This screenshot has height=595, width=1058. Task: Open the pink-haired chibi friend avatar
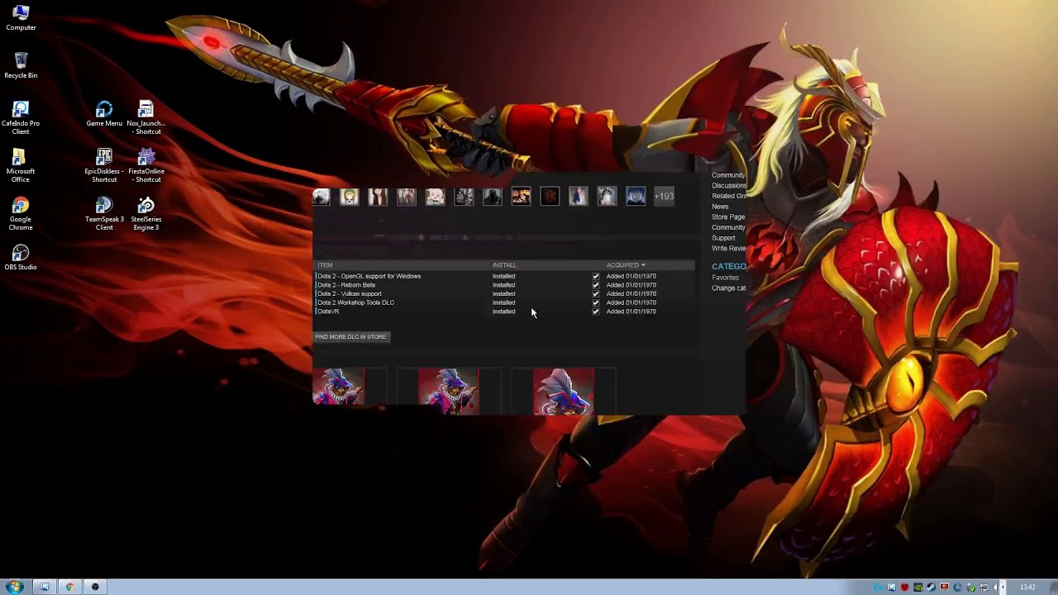[x=435, y=197]
